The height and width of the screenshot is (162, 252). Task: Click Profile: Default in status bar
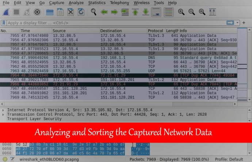pyautogui.click(x=233, y=159)
